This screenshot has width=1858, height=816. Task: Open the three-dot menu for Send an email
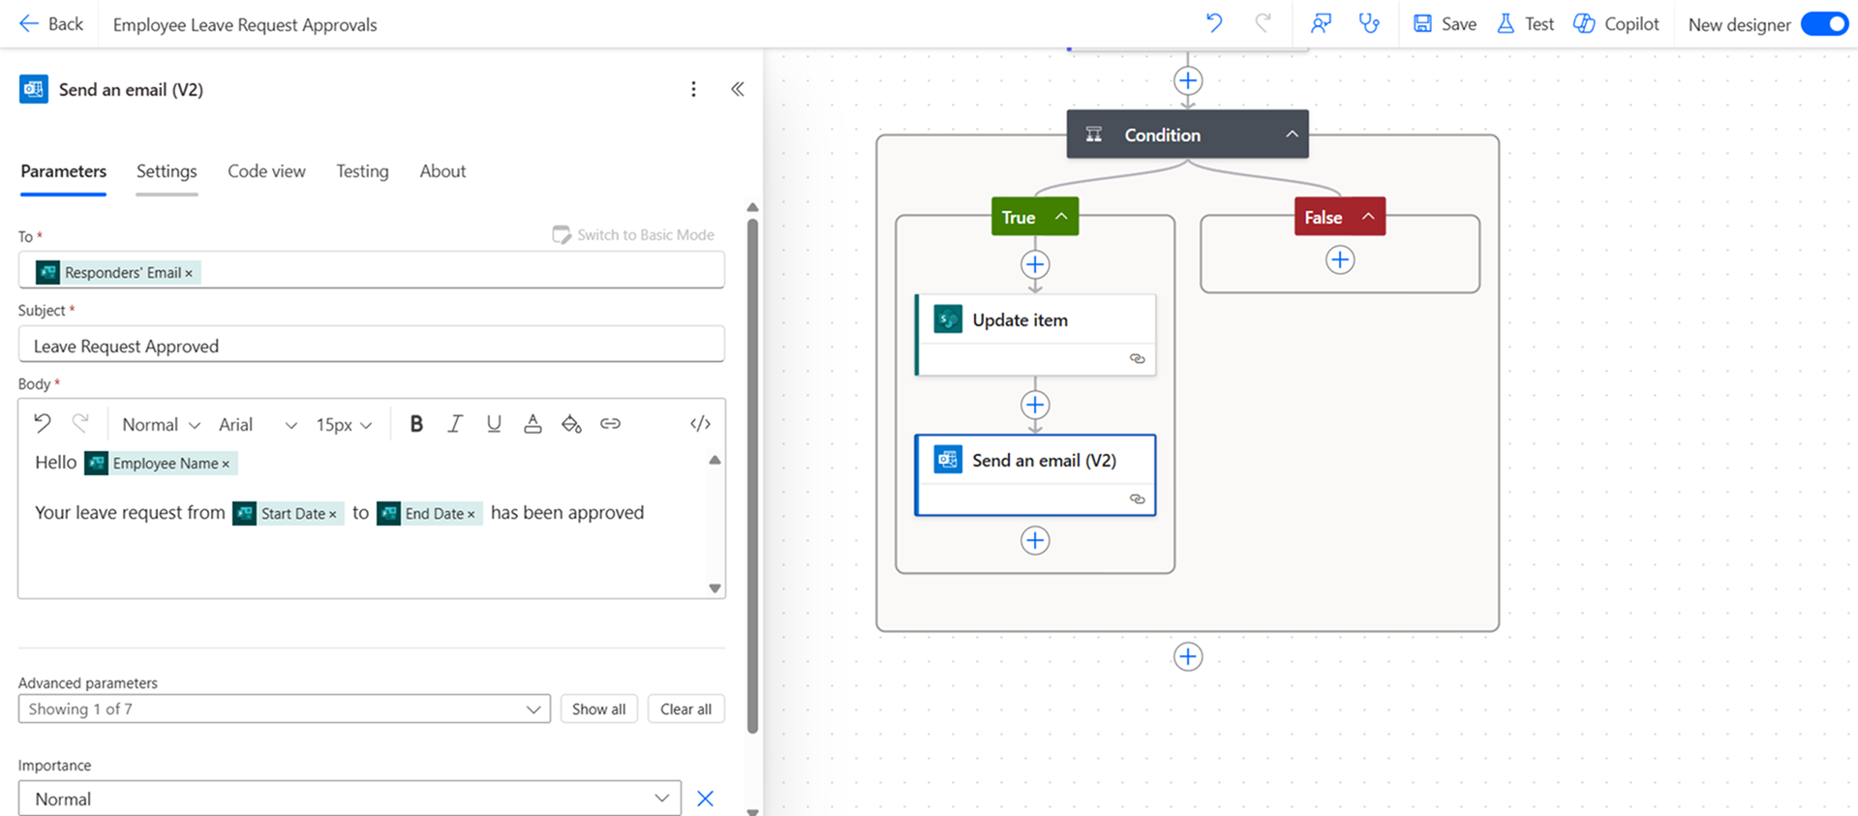tap(693, 89)
